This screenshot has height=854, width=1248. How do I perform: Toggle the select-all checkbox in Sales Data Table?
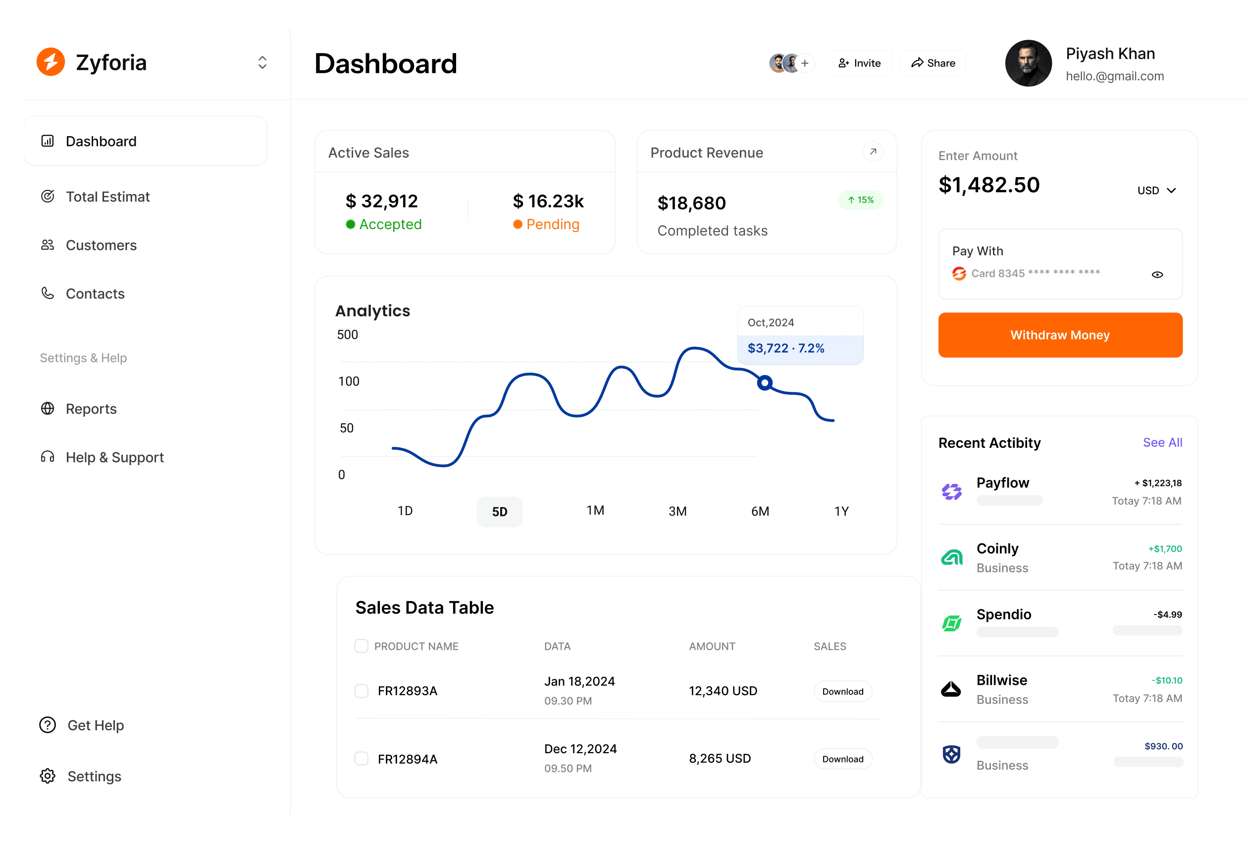(361, 646)
